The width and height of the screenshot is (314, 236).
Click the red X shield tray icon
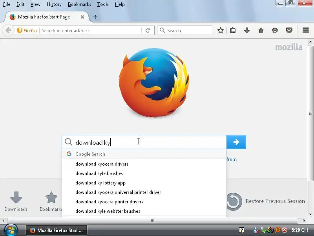[x=284, y=230]
